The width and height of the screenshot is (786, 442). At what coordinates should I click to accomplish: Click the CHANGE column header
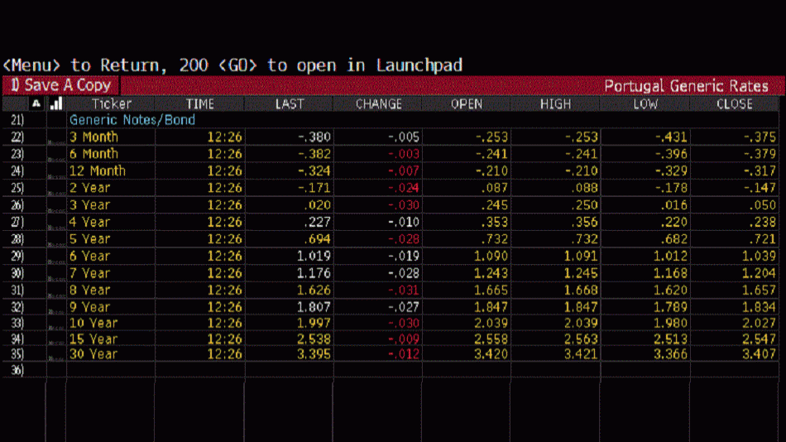pos(378,104)
